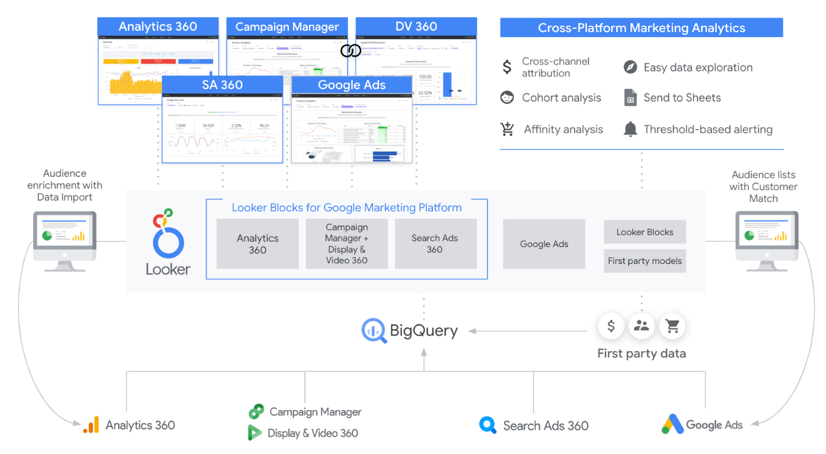This screenshot has width=826, height=454.
Task: Click the Looker logo icon
Action: [168, 235]
